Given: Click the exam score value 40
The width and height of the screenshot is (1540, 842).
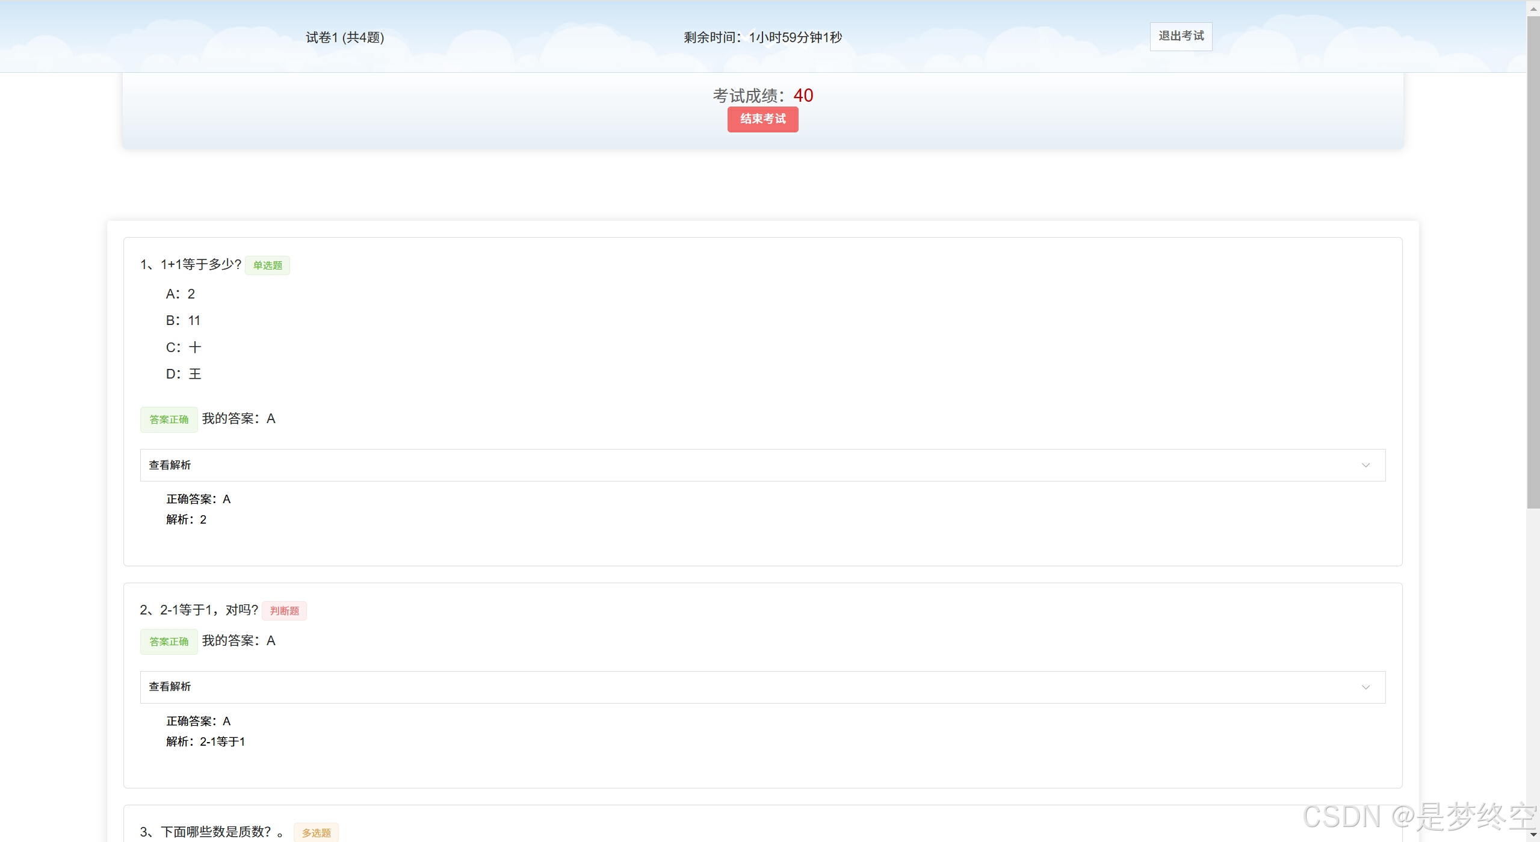Looking at the screenshot, I should [803, 95].
